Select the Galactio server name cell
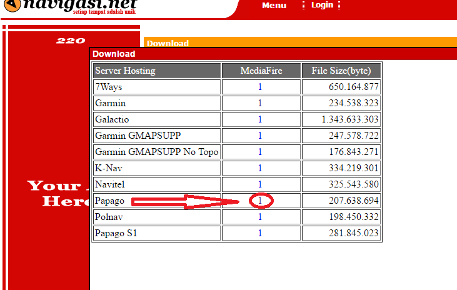 (x=157, y=119)
